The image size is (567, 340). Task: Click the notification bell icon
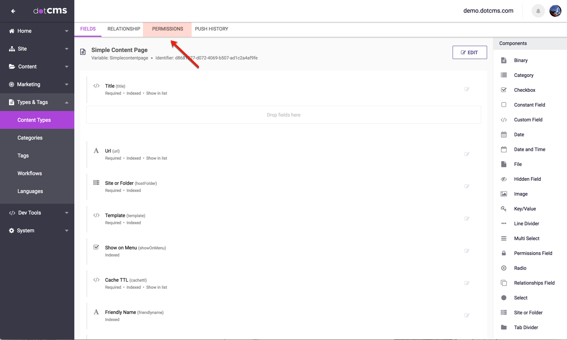(x=538, y=11)
